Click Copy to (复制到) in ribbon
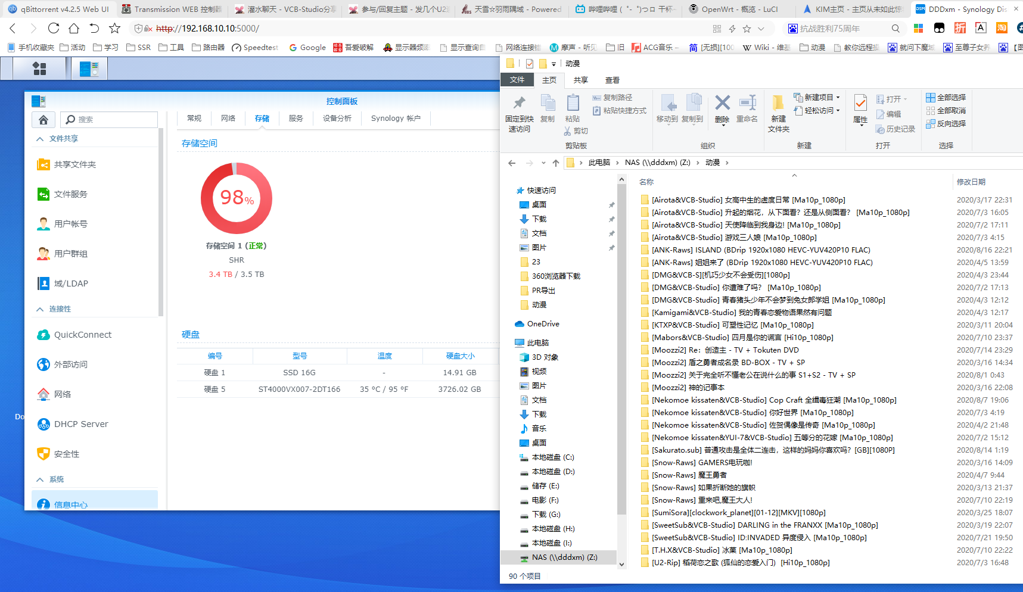Viewport: 1023px width, 592px height. pos(692,108)
